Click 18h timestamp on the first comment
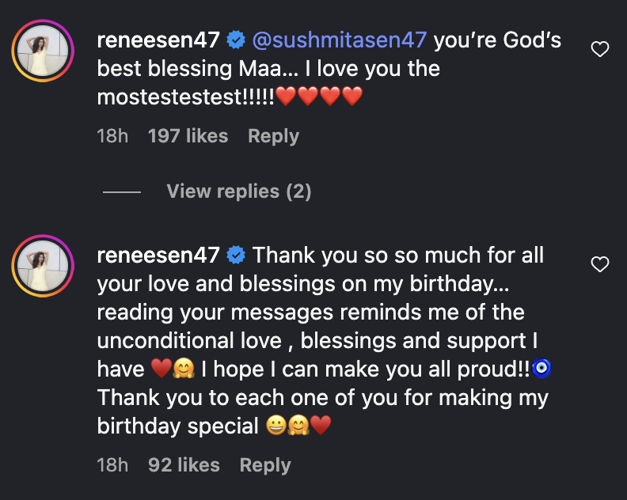The image size is (627, 500). click(112, 136)
